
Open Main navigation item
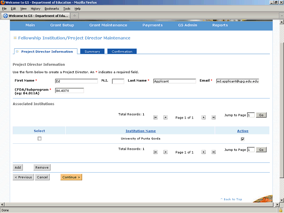30,25
